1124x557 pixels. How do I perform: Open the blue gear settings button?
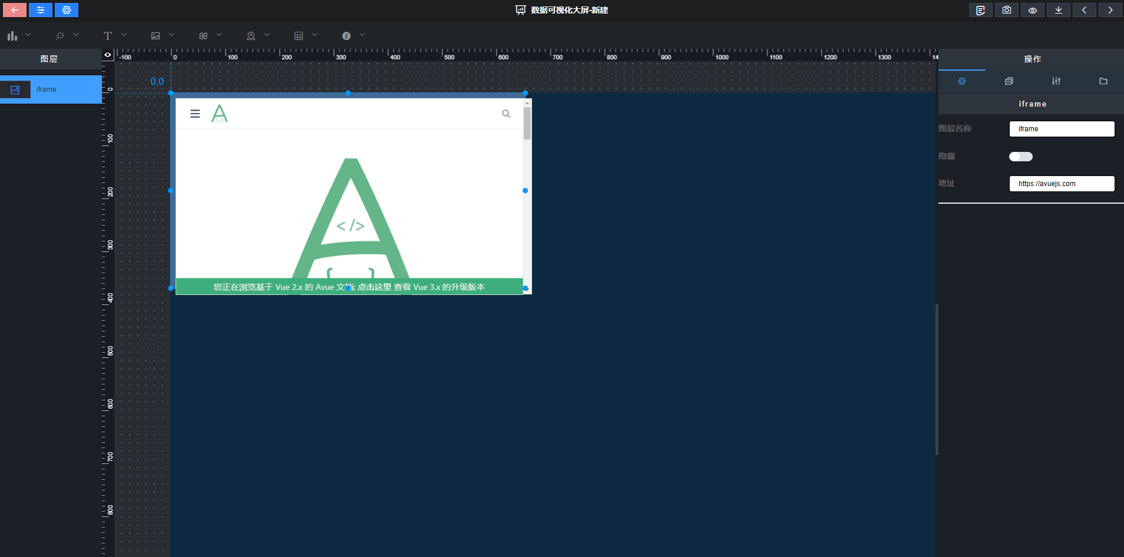click(x=67, y=10)
